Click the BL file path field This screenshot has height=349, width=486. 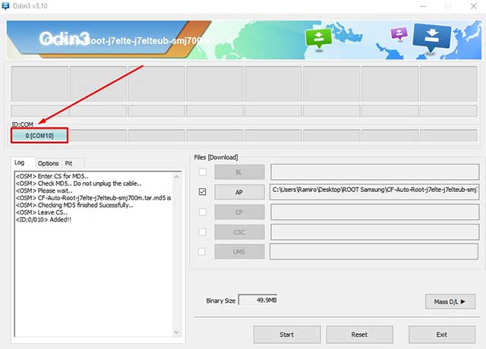coord(374,172)
